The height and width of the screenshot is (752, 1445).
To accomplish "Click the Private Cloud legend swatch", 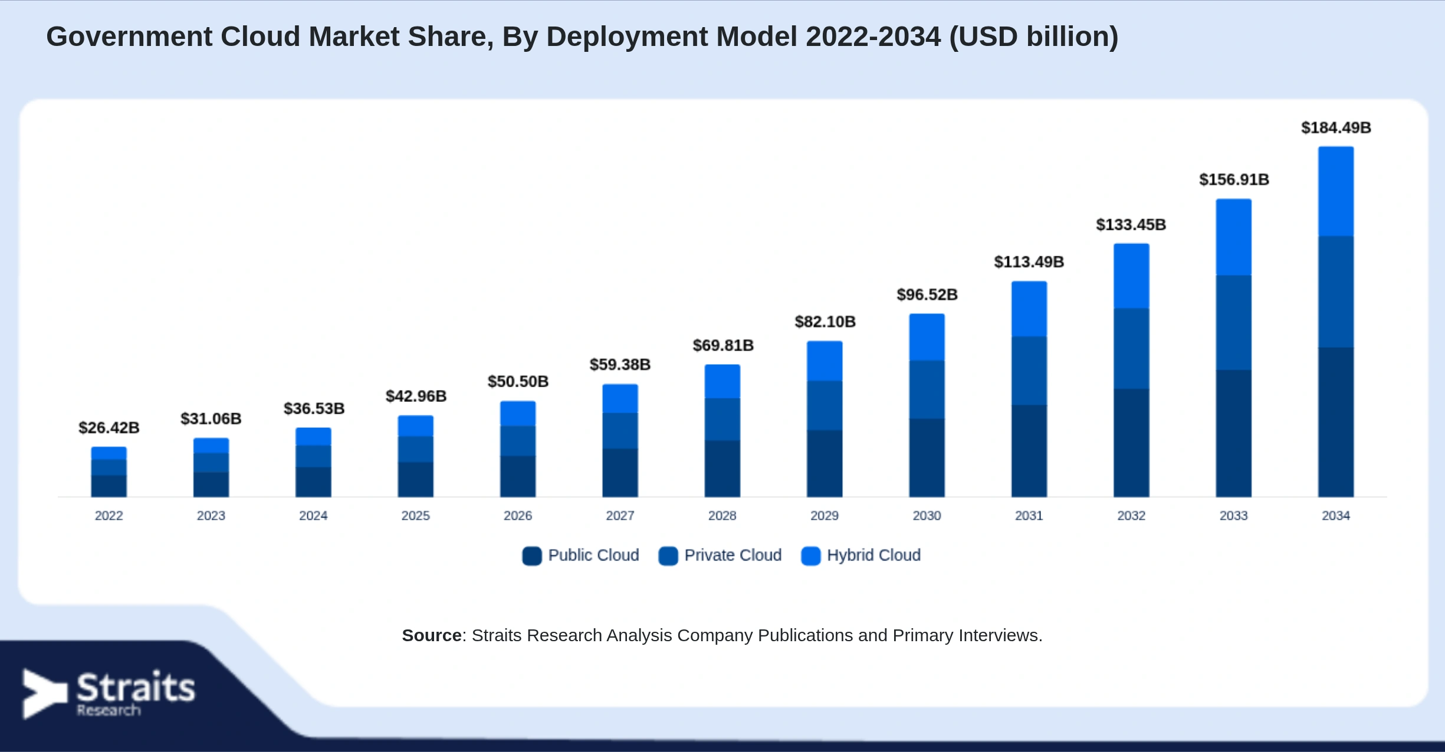I will tap(668, 556).
